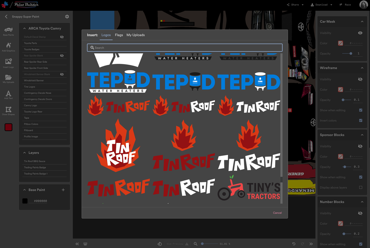The height and width of the screenshot is (248, 370).
Task: Select the Trading Paints Badge 1 layer
Action: click(45, 174)
